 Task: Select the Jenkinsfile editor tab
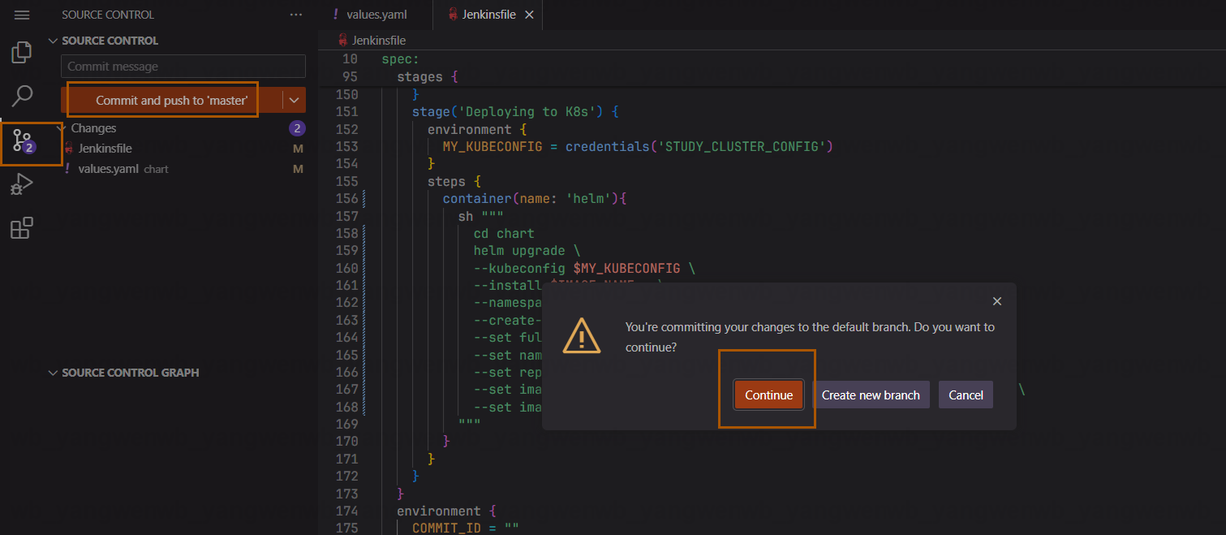488,15
